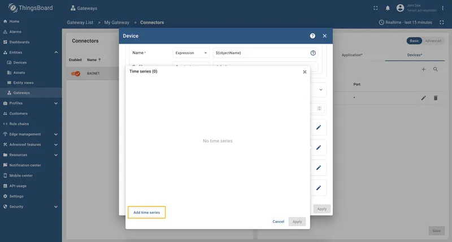Cancel the Time series popup
This screenshot has height=242, width=452.
[x=278, y=222]
